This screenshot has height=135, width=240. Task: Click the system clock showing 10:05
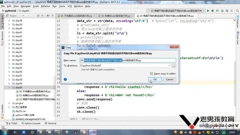click(232, 132)
